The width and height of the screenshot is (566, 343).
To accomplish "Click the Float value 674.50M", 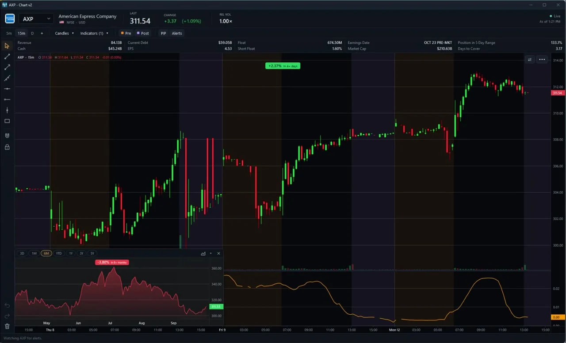I will (x=334, y=43).
